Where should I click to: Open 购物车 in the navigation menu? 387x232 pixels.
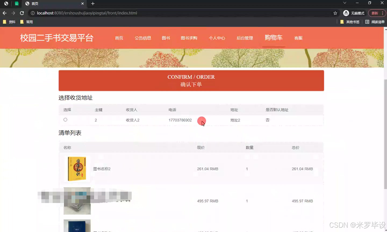[274, 38]
